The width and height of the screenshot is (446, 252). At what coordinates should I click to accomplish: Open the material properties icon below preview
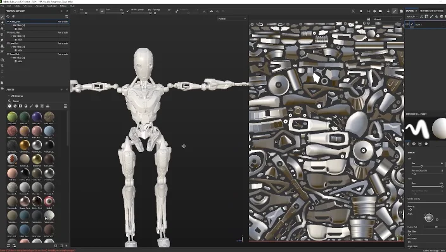click(x=426, y=144)
